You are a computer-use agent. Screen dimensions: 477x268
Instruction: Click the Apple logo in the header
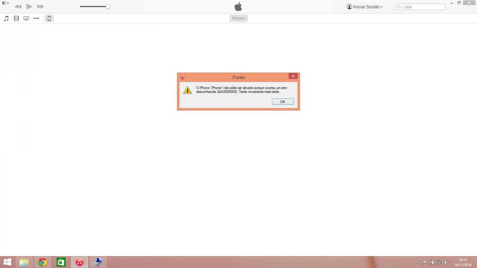click(x=238, y=6)
